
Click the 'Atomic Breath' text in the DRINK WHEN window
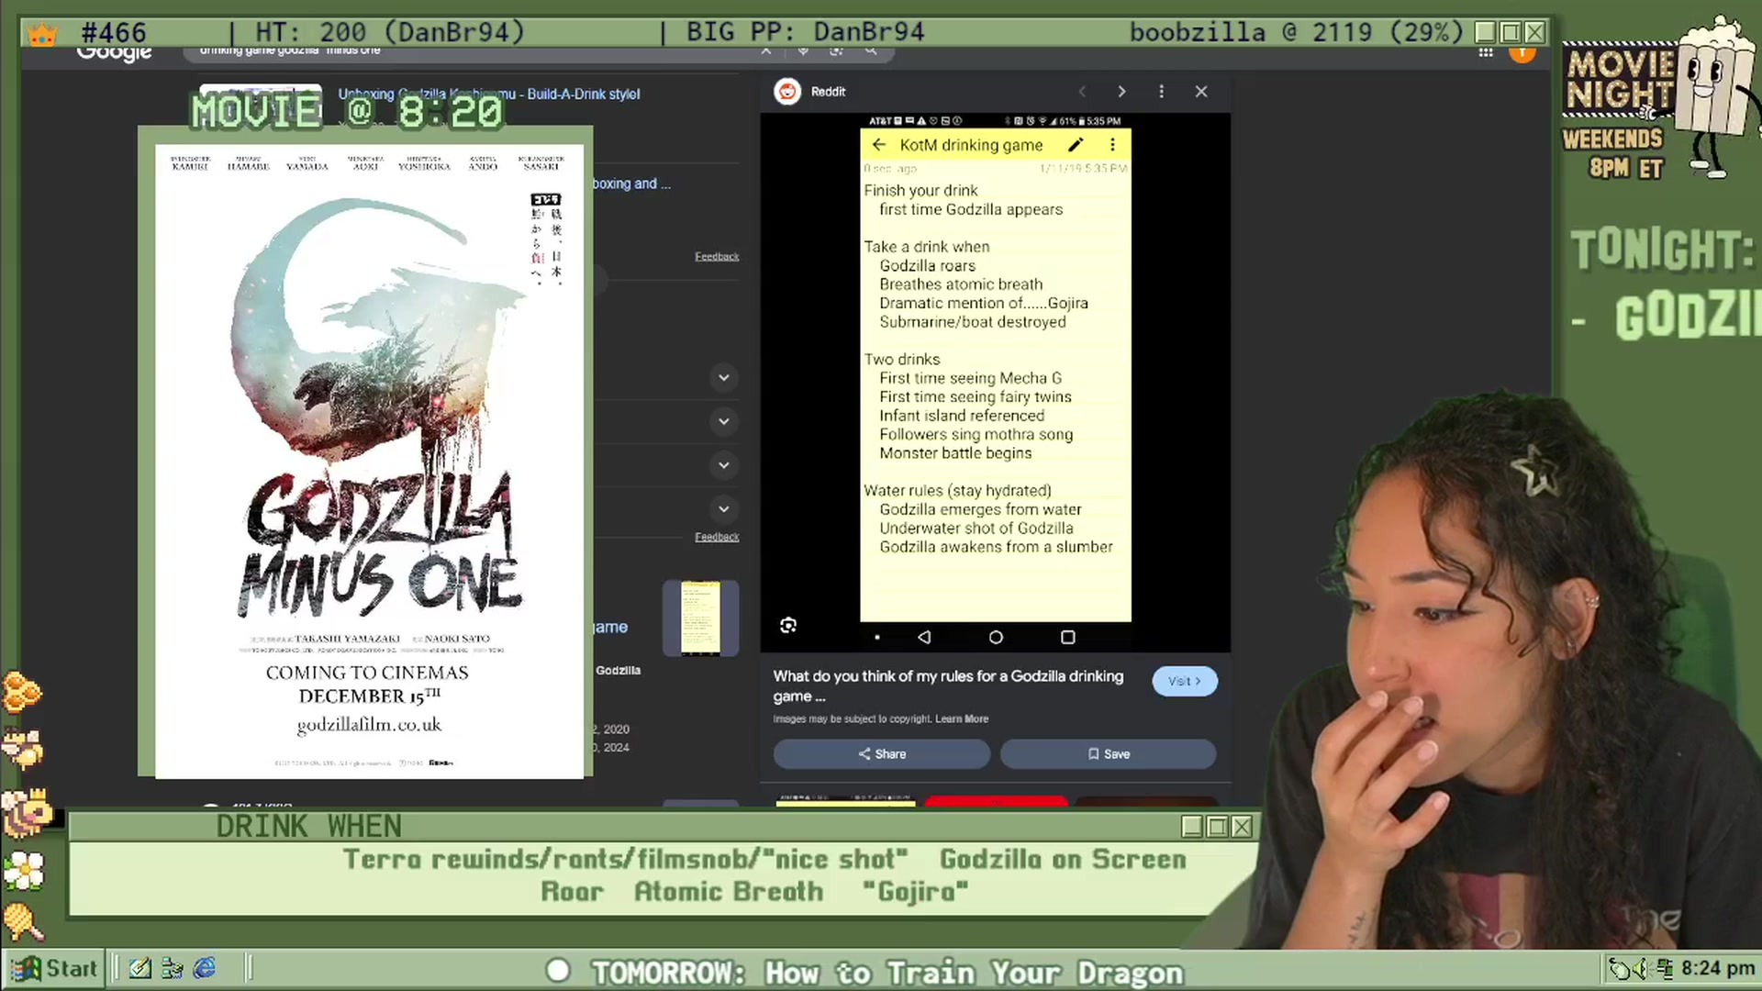coord(729,892)
